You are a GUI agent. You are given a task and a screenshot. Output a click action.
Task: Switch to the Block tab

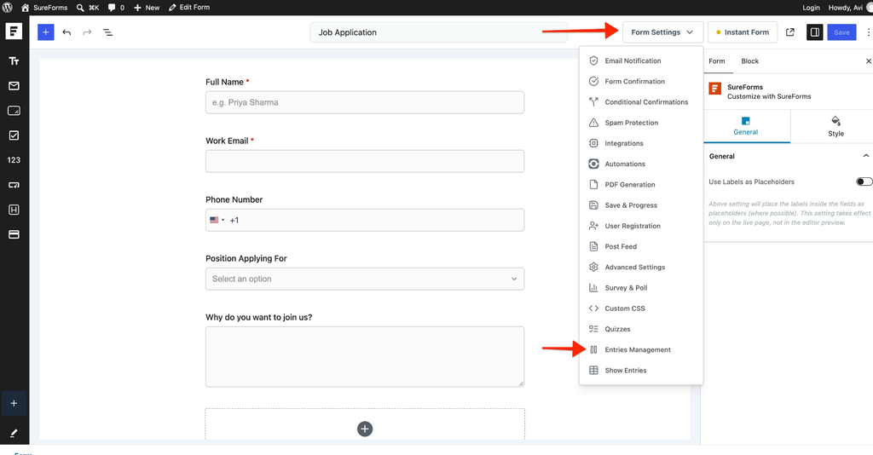coord(749,61)
